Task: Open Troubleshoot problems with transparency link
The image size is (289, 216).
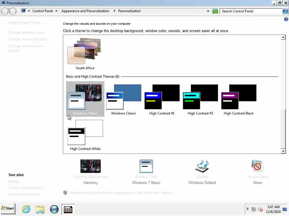Action: (x=121, y=193)
